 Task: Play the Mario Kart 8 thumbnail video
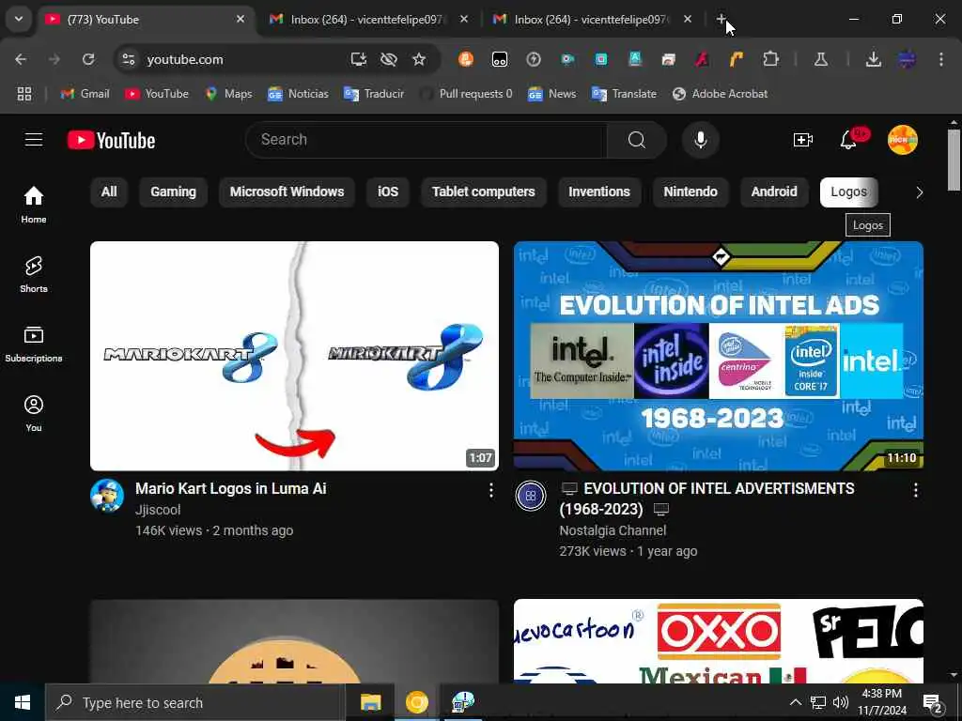pos(294,356)
